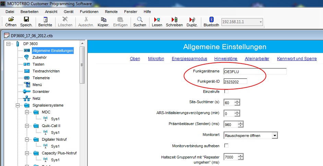Click the Funkgerätname input field
Screen dimensions: 323x166
pyautogui.click(x=255, y=71)
